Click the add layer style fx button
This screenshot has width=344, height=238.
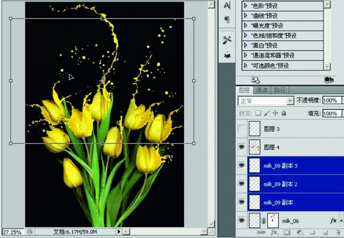274,232
